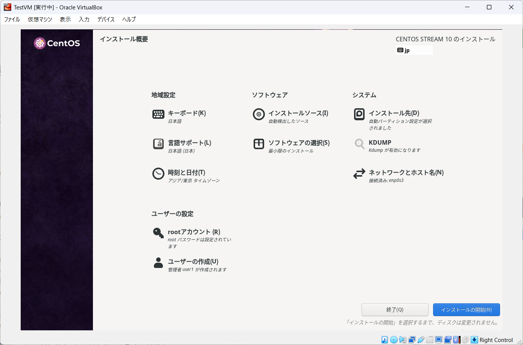Open the rootアカウント (R) link
Screen dimensions: 523x345
[x=194, y=232]
